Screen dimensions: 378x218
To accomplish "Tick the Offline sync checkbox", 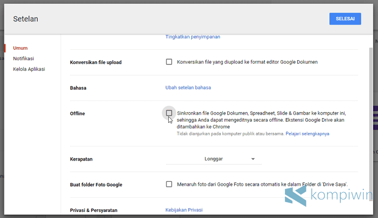I will pos(169,113).
